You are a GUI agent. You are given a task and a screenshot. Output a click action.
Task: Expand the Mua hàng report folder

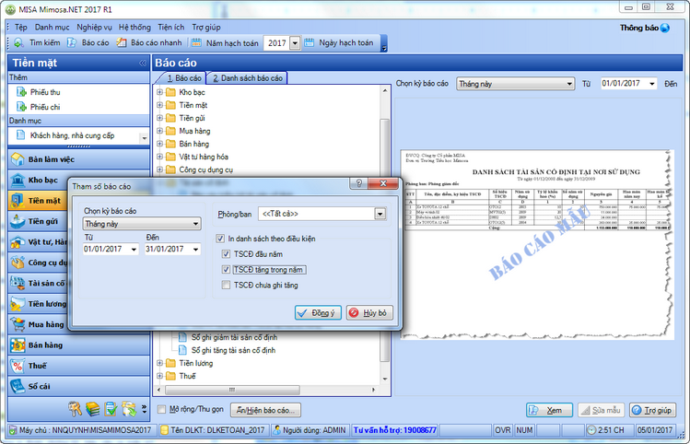159,131
